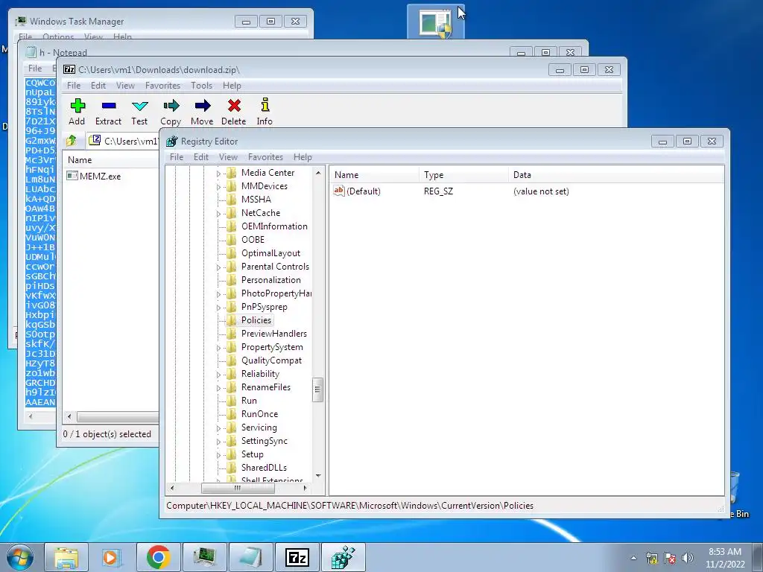This screenshot has width=763, height=572.
Task: Open 7-Zip Favorites menu
Action: 162,86
